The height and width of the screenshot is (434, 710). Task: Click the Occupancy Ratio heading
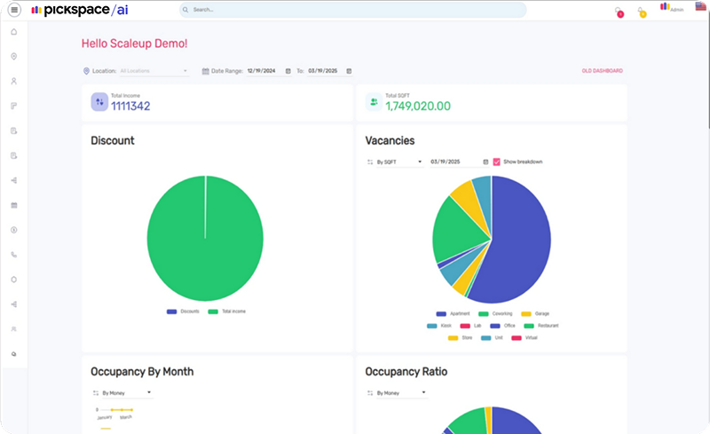(406, 372)
